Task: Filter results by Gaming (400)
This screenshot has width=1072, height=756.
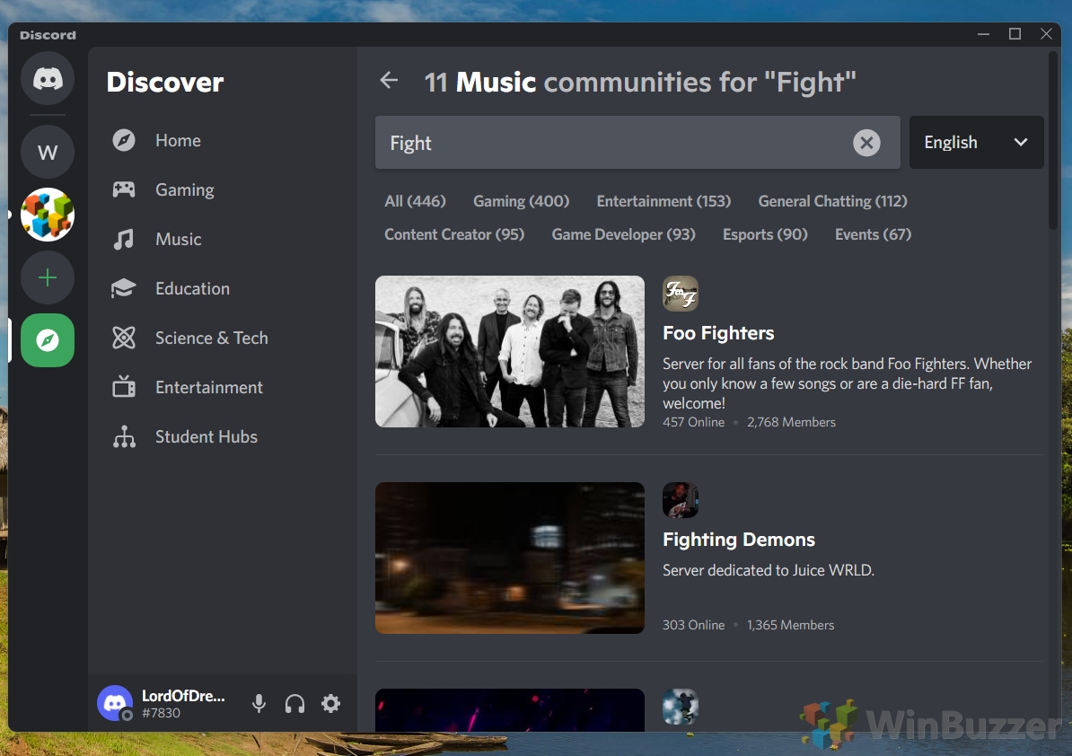Action: pos(521,201)
